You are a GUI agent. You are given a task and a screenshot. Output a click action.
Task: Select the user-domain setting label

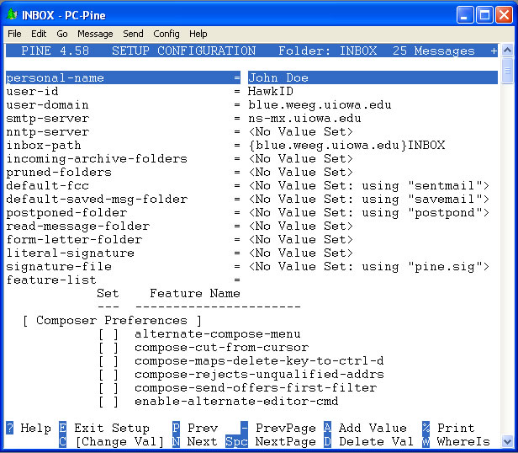click(48, 105)
